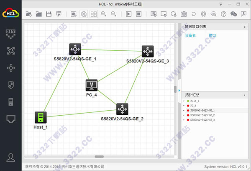This screenshot has height=171, width=251.
Task: Select Host_1 text in topology summary
Action: click(195, 101)
